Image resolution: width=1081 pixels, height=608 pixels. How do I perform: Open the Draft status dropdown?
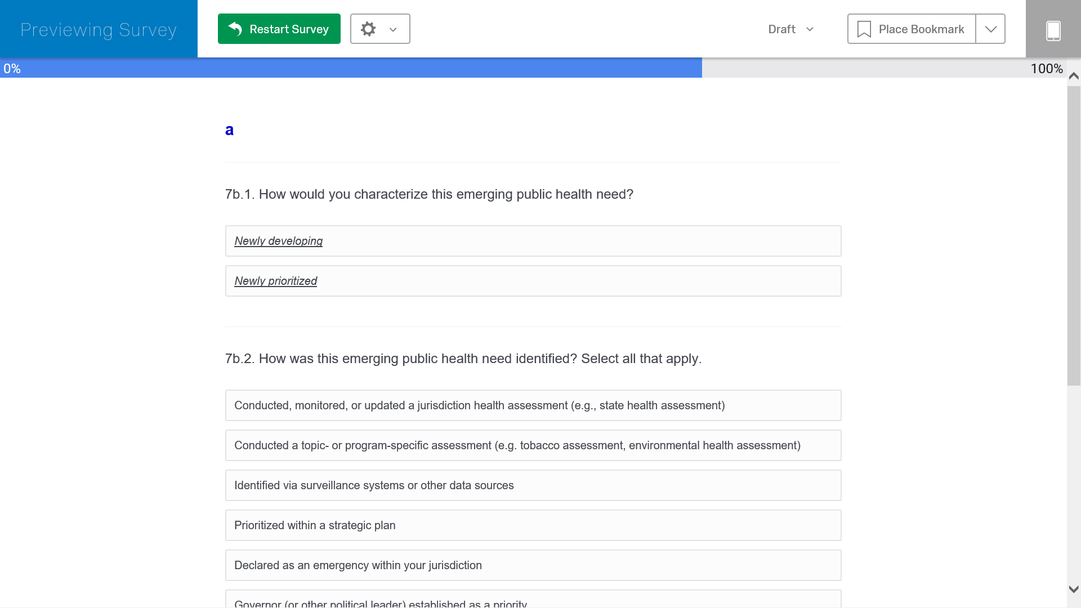790,29
